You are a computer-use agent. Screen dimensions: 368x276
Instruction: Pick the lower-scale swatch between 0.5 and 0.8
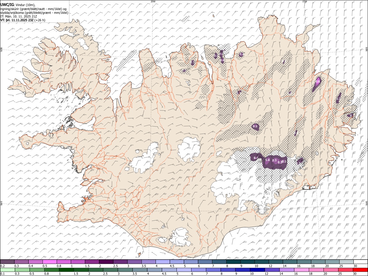coord(37,270)
